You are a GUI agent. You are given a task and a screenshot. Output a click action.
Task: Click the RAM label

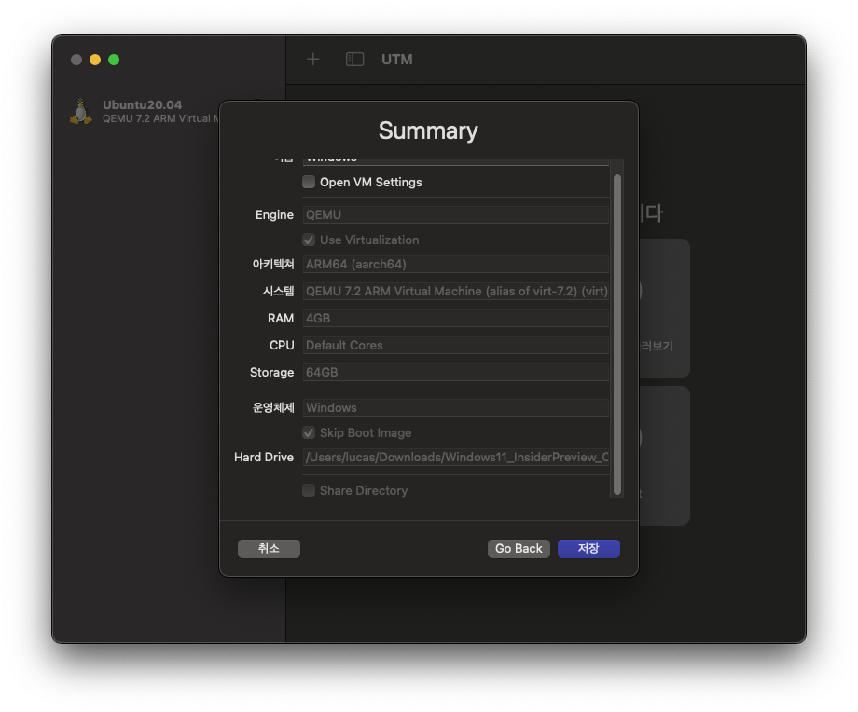[281, 319]
